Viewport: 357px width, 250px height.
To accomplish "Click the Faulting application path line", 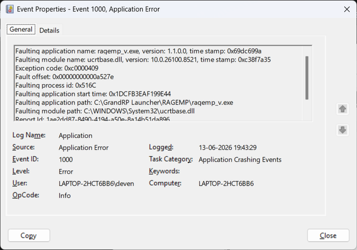I will 124,103.
